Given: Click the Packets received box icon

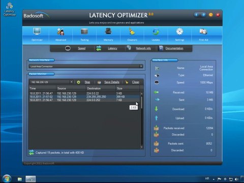Looking at the screenshot, I should point(156,128).
